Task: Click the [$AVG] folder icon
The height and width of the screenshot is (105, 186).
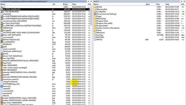Action: click(95, 7)
